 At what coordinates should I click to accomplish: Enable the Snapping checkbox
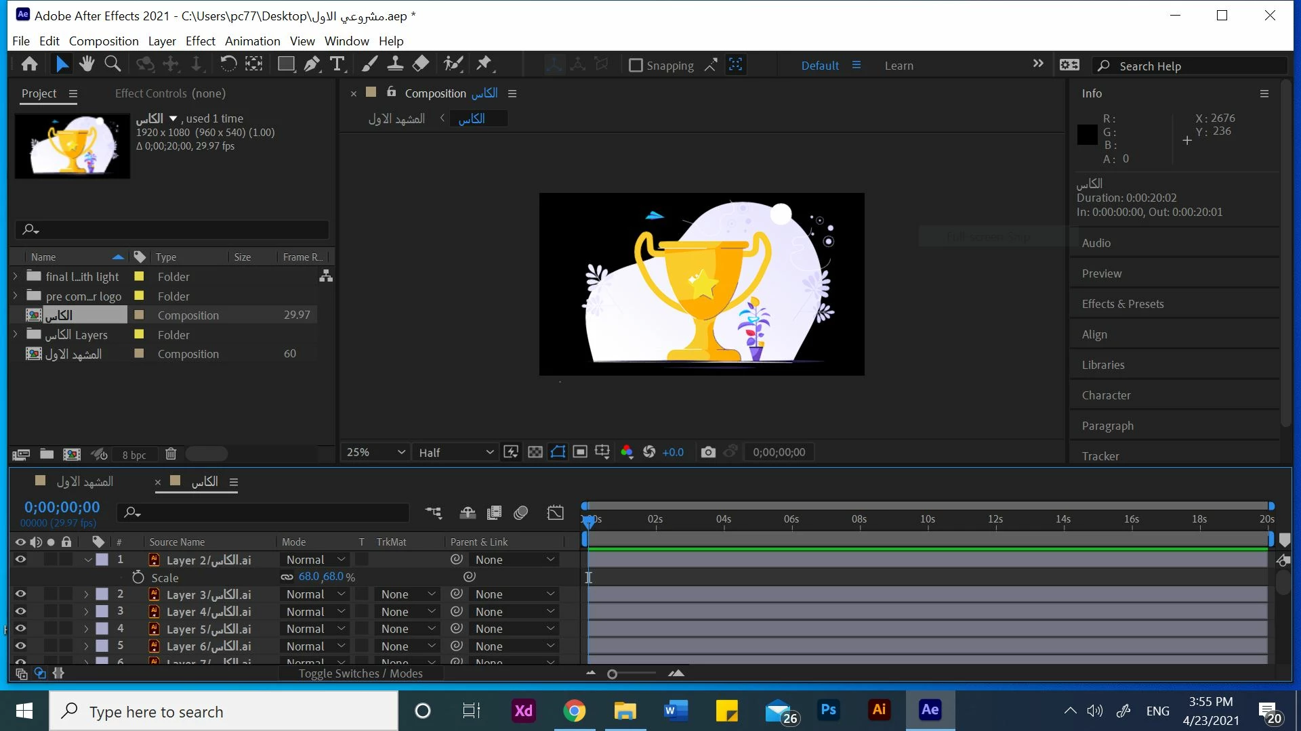click(636, 66)
